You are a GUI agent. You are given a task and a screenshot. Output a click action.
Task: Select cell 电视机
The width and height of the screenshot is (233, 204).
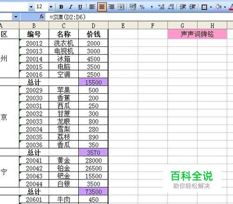tap(64, 51)
